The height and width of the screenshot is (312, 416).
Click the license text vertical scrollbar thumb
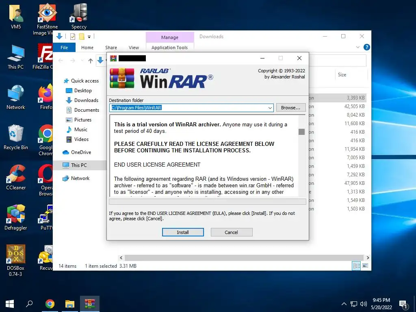pyautogui.click(x=302, y=132)
